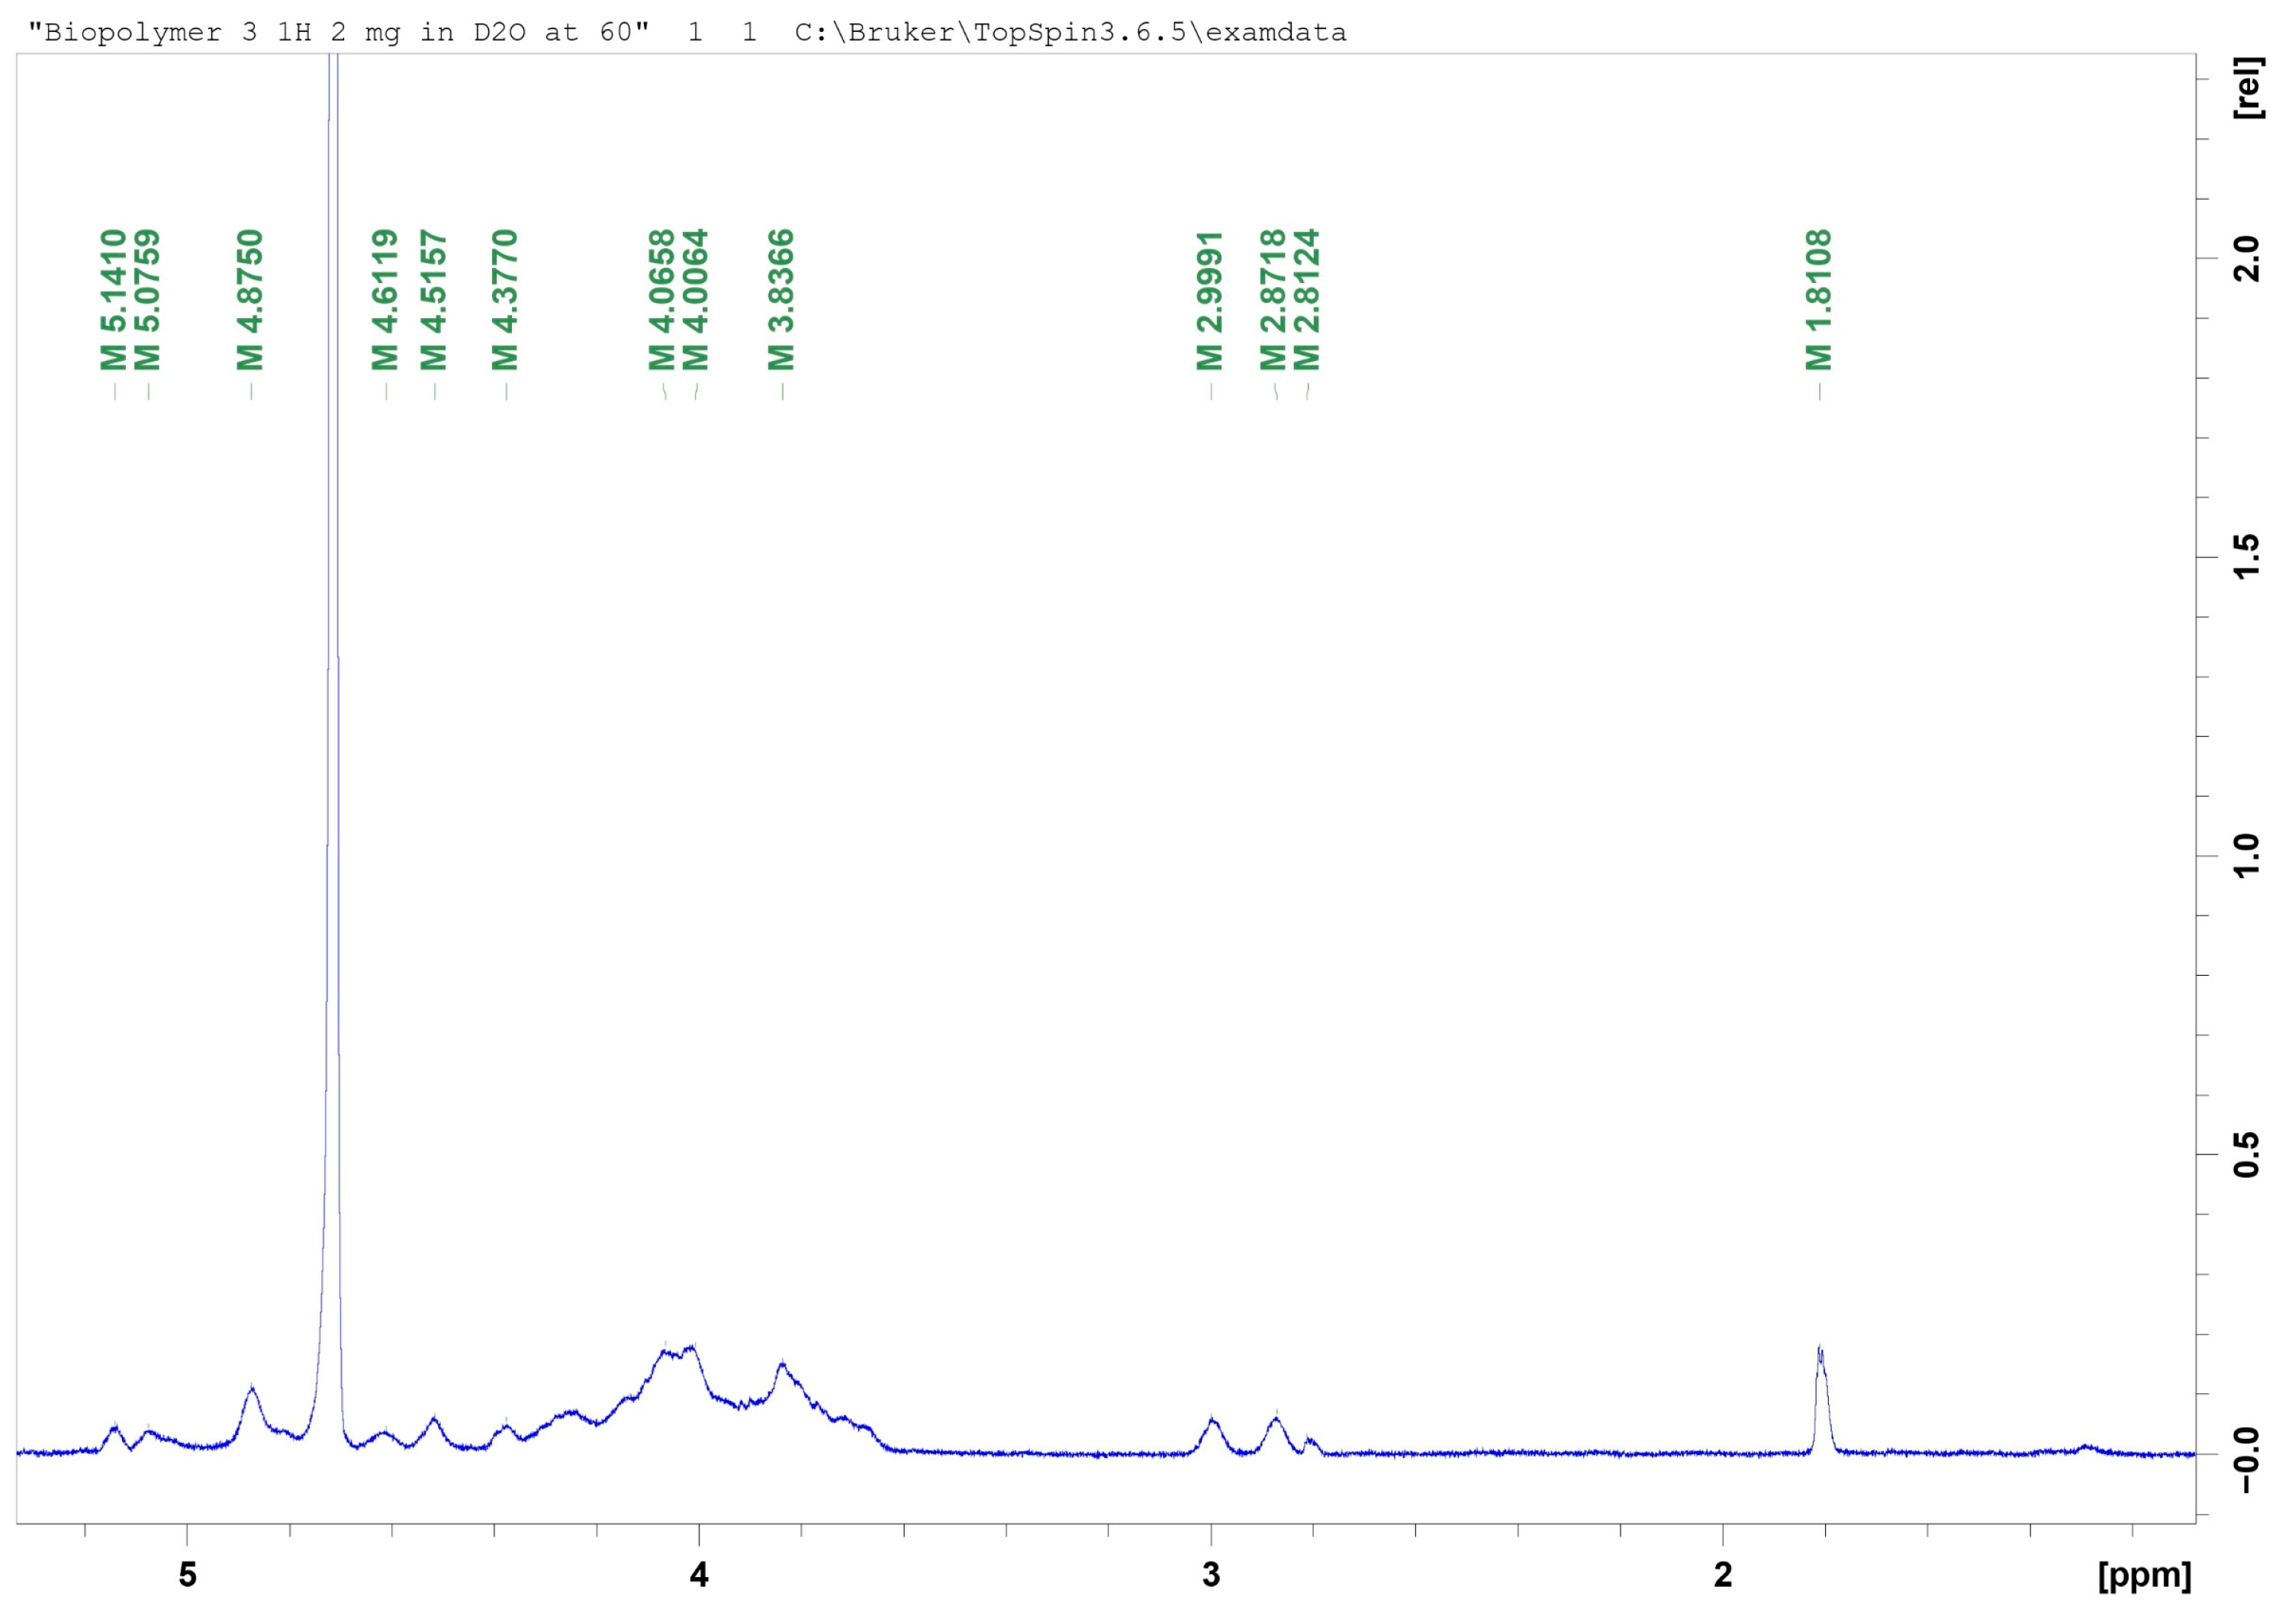Viewport: 2279px width, 1609px height.
Task: Select the peak label M 4.5157
Action: coord(434,300)
